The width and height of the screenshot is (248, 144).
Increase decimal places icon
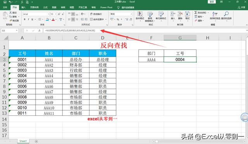click(x=127, y=19)
